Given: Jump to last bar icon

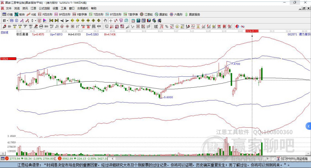Looking at the screenshot, I should point(56,21).
